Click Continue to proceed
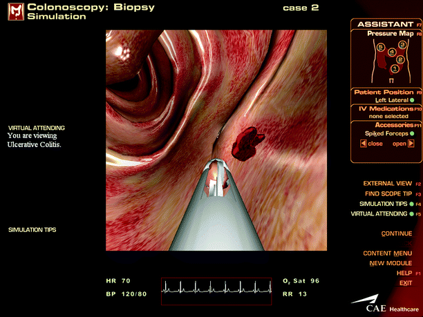 (396, 233)
